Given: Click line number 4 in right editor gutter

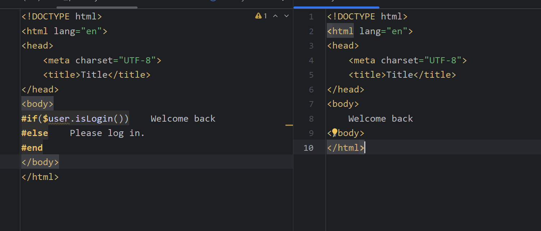Looking at the screenshot, I should point(311,60).
